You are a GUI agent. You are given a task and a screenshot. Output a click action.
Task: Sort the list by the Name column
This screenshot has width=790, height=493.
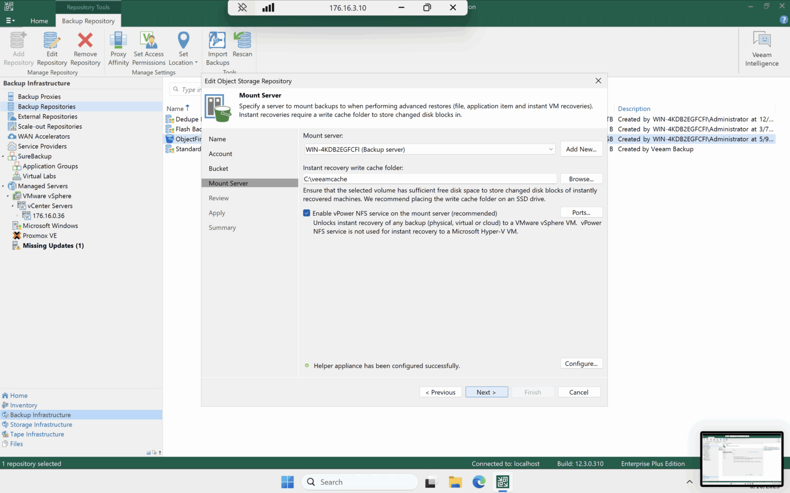(x=175, y=109)
